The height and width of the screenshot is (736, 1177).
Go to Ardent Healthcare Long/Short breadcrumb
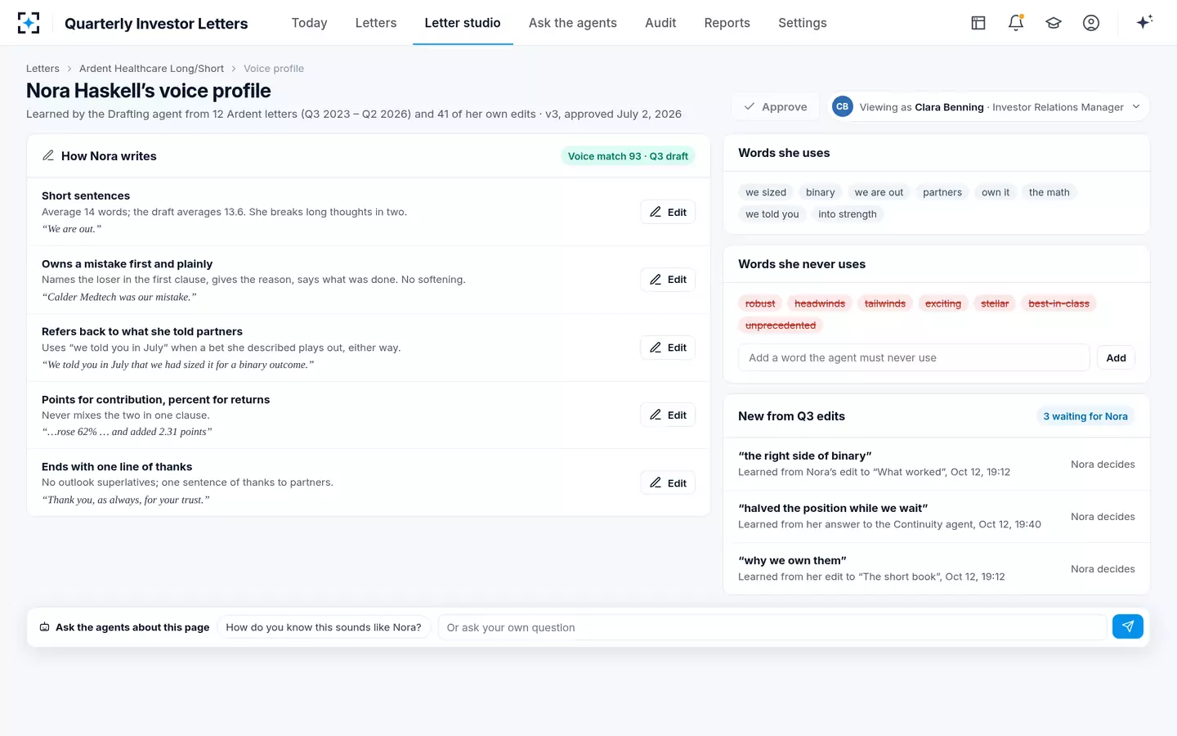click(151, 69)
